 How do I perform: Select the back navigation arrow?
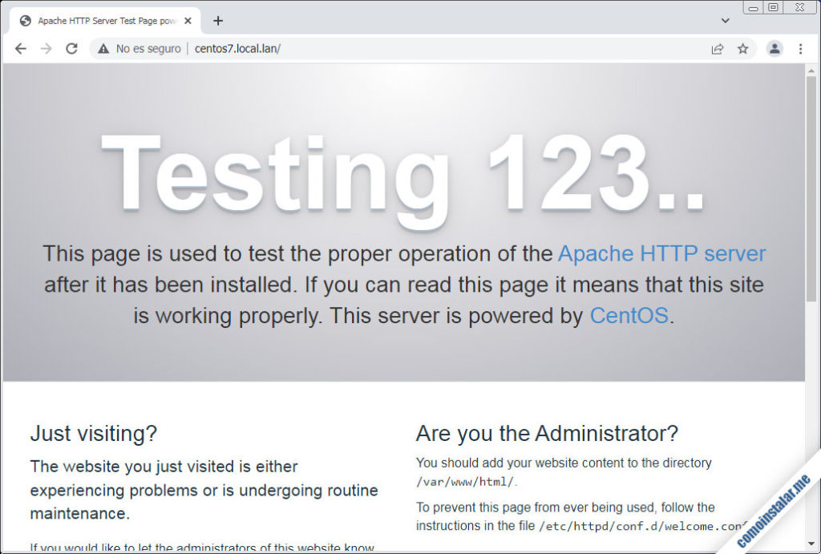tap(20, 48)
